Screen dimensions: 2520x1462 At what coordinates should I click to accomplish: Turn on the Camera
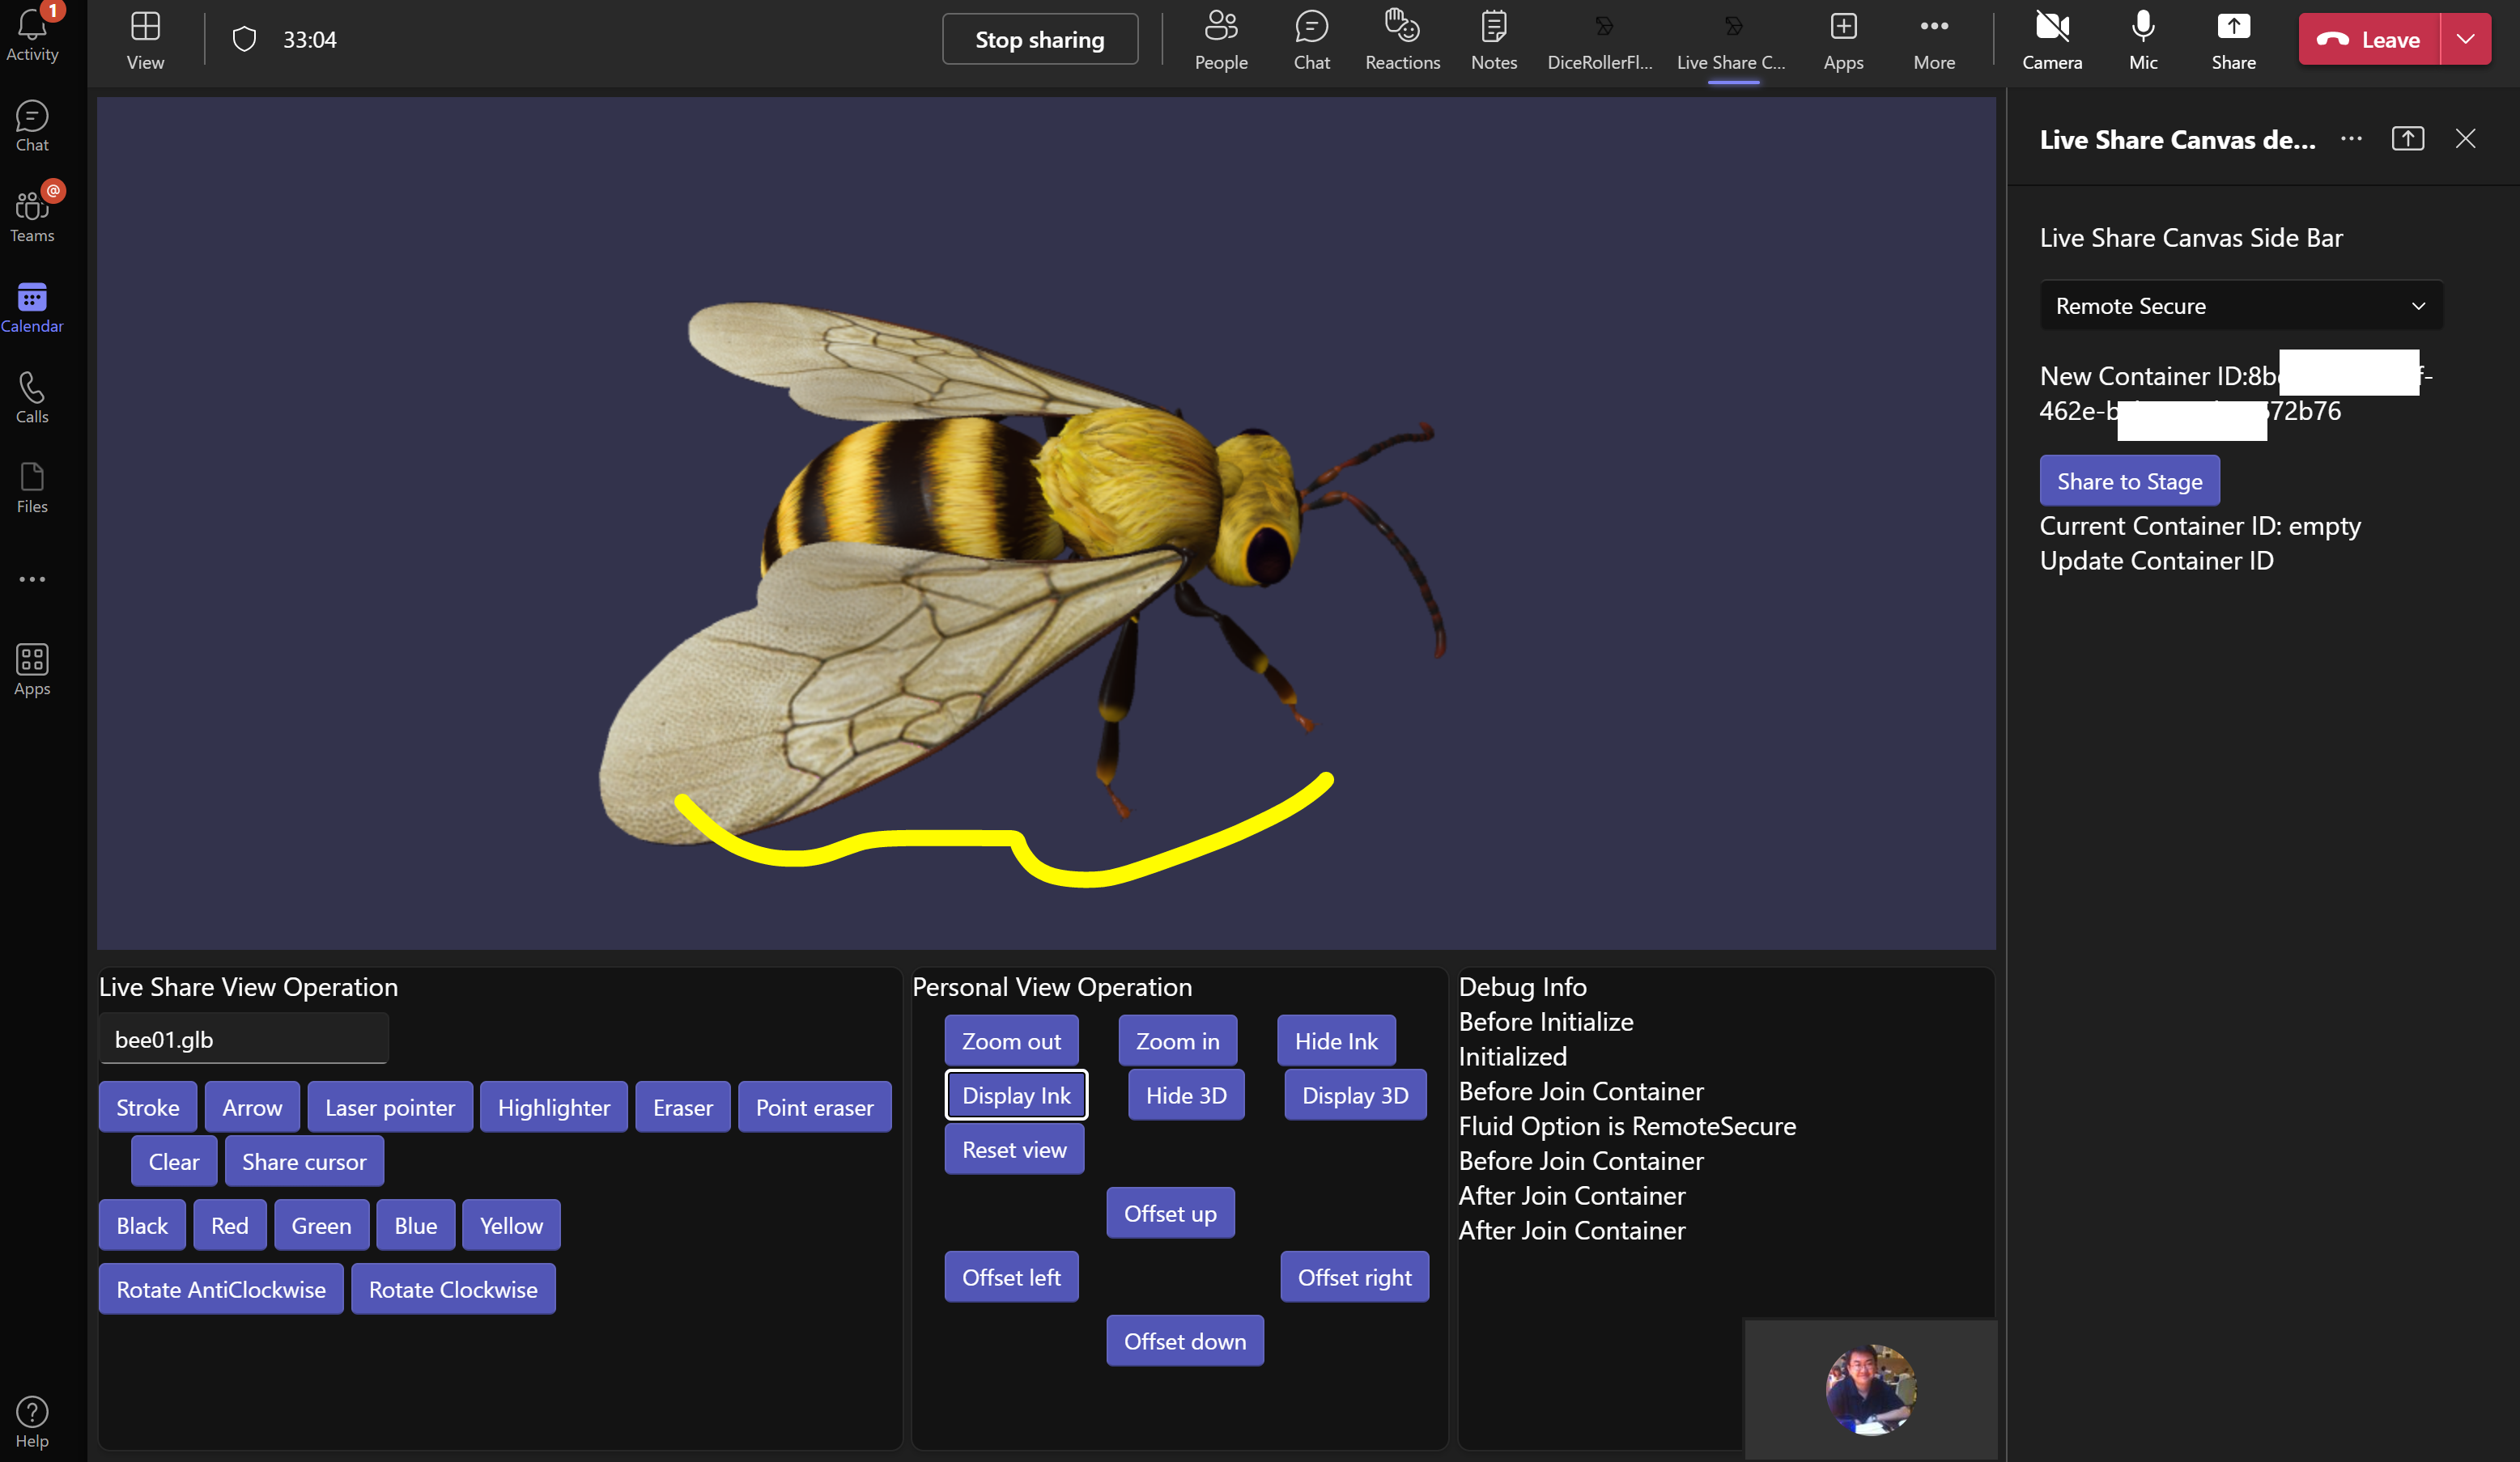point(2051,40)
